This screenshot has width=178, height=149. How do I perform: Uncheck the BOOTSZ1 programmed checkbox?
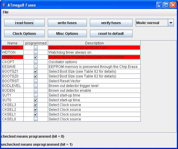coord(36,71)
